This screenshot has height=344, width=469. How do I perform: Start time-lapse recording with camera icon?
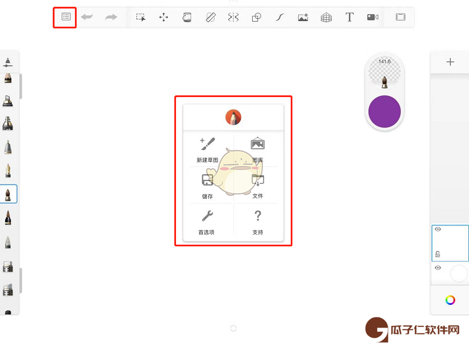click(372, 17)
